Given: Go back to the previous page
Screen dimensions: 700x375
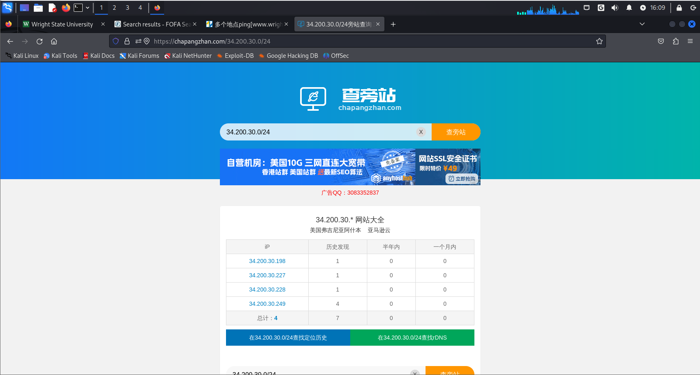Looking at the screenshot, I should coord(10,41).
